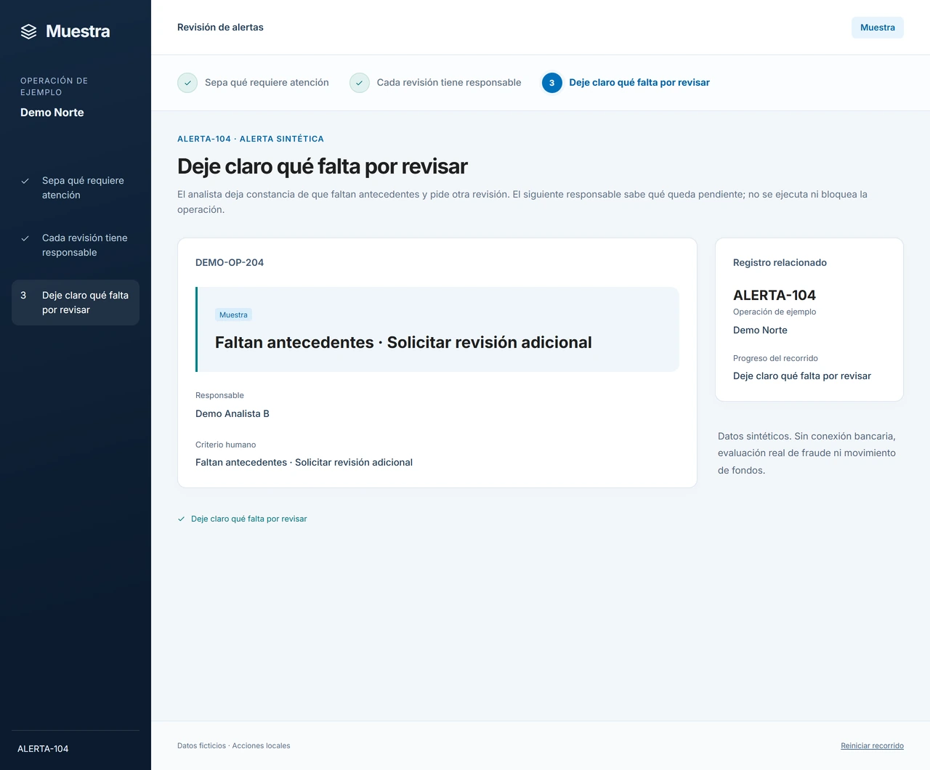Select sidebar step 3 'Deje claro qué falta por revisar'
This screenshot has width=930, height=770.
coord(76,302)
